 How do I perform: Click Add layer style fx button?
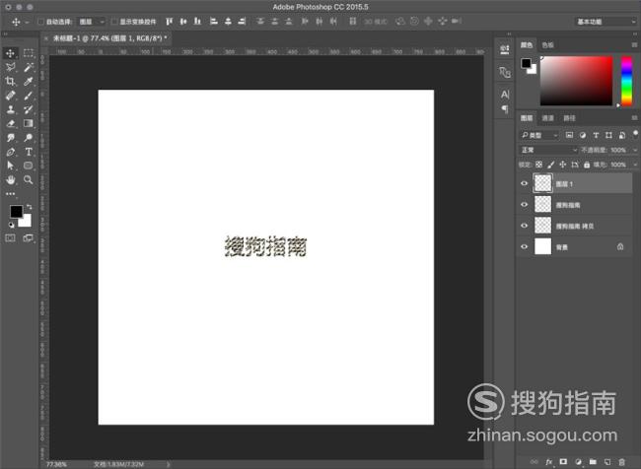(549, 462)
